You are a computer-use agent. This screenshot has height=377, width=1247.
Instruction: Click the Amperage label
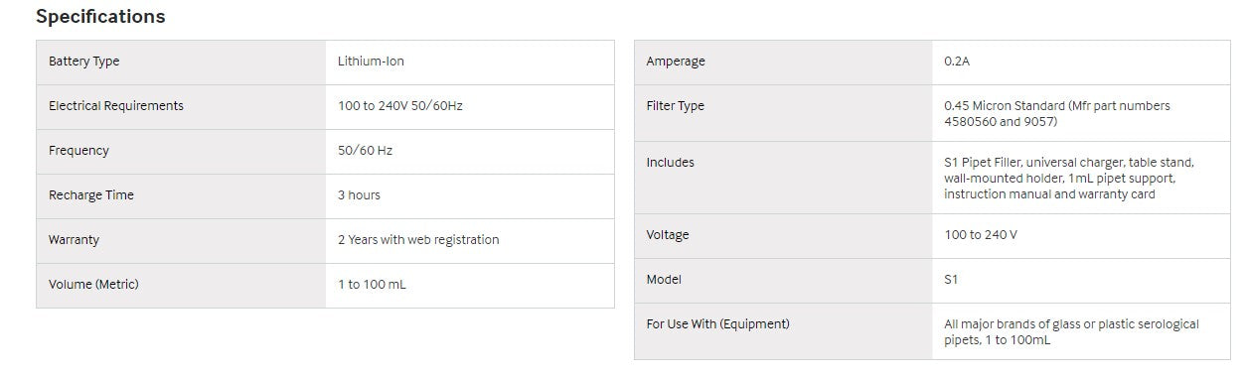pyautogui.click(x=676, y=62)
